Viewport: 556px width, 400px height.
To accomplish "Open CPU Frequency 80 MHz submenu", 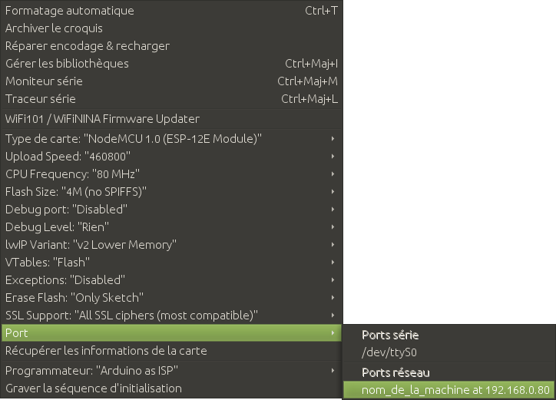I will click(72, 174).
